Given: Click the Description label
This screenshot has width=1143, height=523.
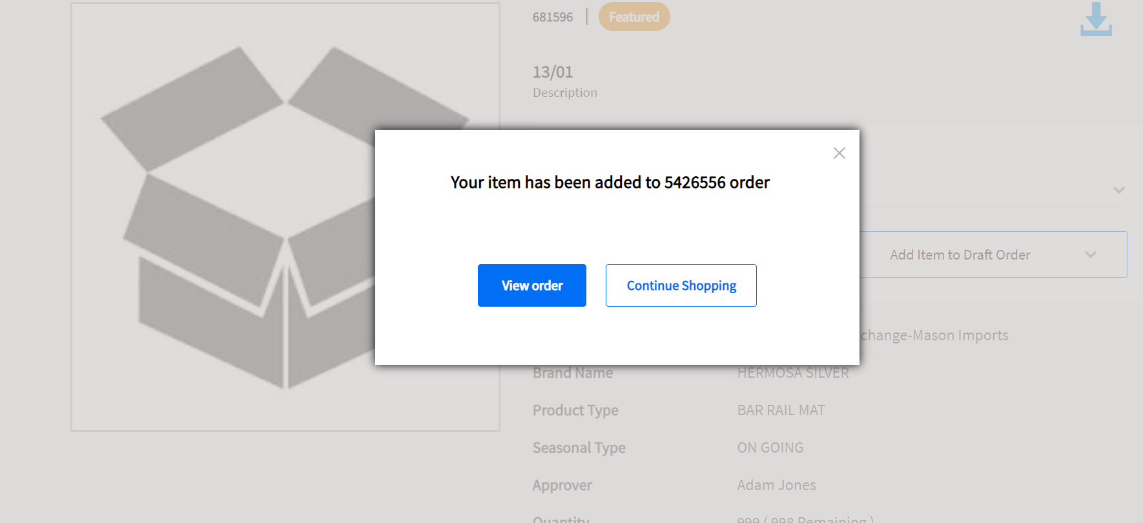Looking at the screenshot, I should coord(564,92).
